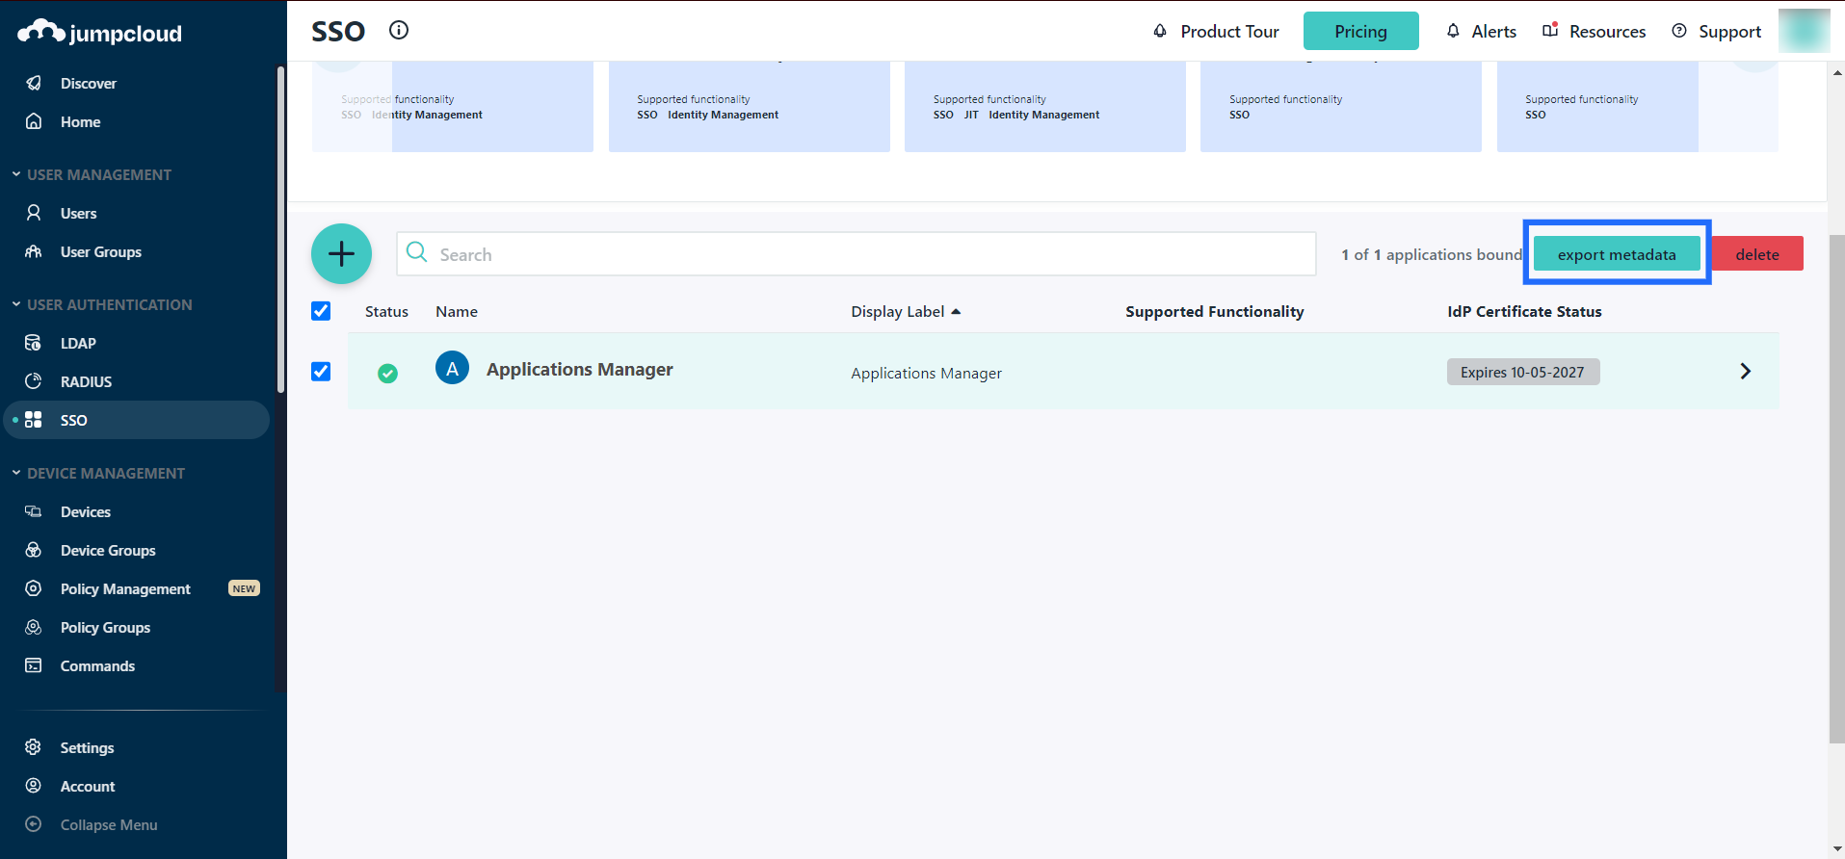Image resolution: width=1845 pixels, height=859 pixels.
Task: Open Users in the sidebar
Action: [x=78, y=213]
